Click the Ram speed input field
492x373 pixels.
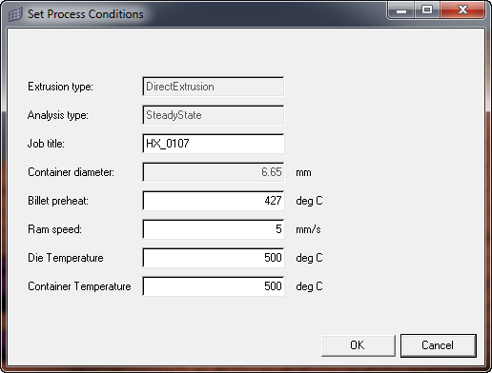(x=214, y=229)
